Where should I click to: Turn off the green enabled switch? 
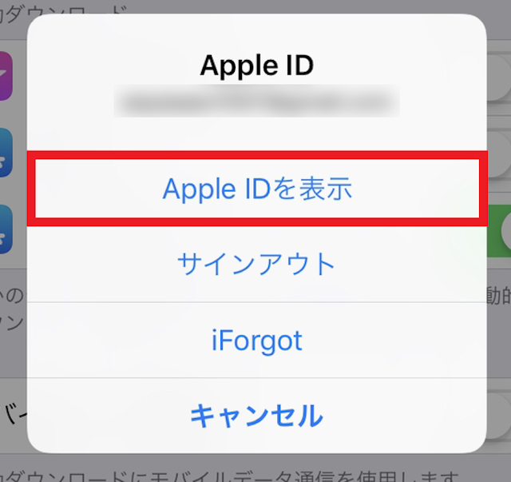(x=499, y=231)
